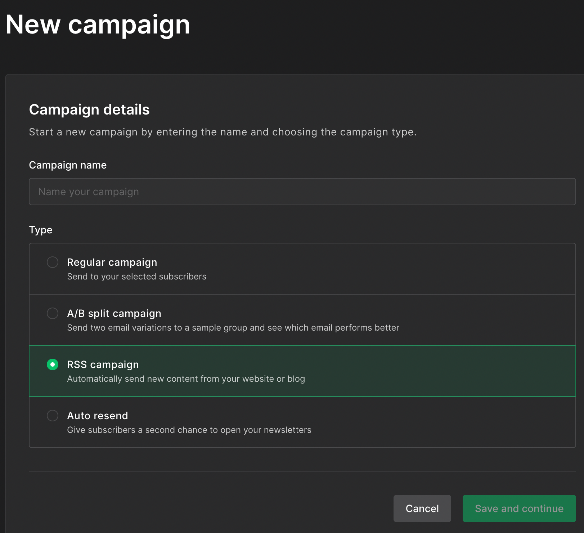Click the selected RSS campaign radio button
The width and height of the screenshot is (584, 533).
coord(53,364)
